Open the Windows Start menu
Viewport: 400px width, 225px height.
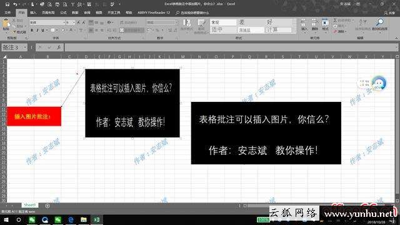[x=6, y=219]
